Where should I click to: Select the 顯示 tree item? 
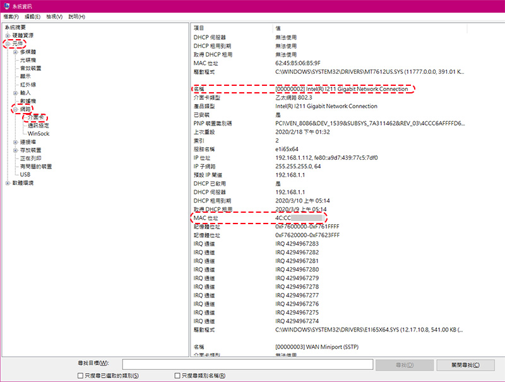tap(25, 76)
